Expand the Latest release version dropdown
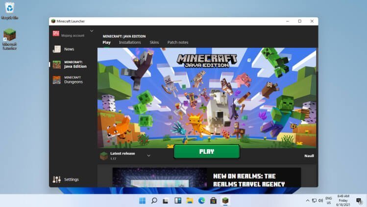This screenshot has width=367, height=207. pyautogui.click(x=148, y=155)
